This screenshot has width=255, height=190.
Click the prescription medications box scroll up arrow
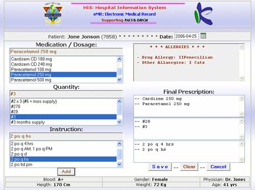point(242,99)
